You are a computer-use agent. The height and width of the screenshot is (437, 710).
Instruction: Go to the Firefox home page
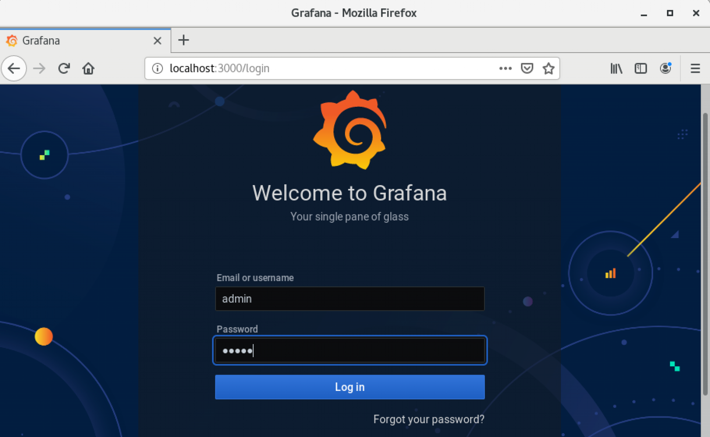tap(88, 68)
